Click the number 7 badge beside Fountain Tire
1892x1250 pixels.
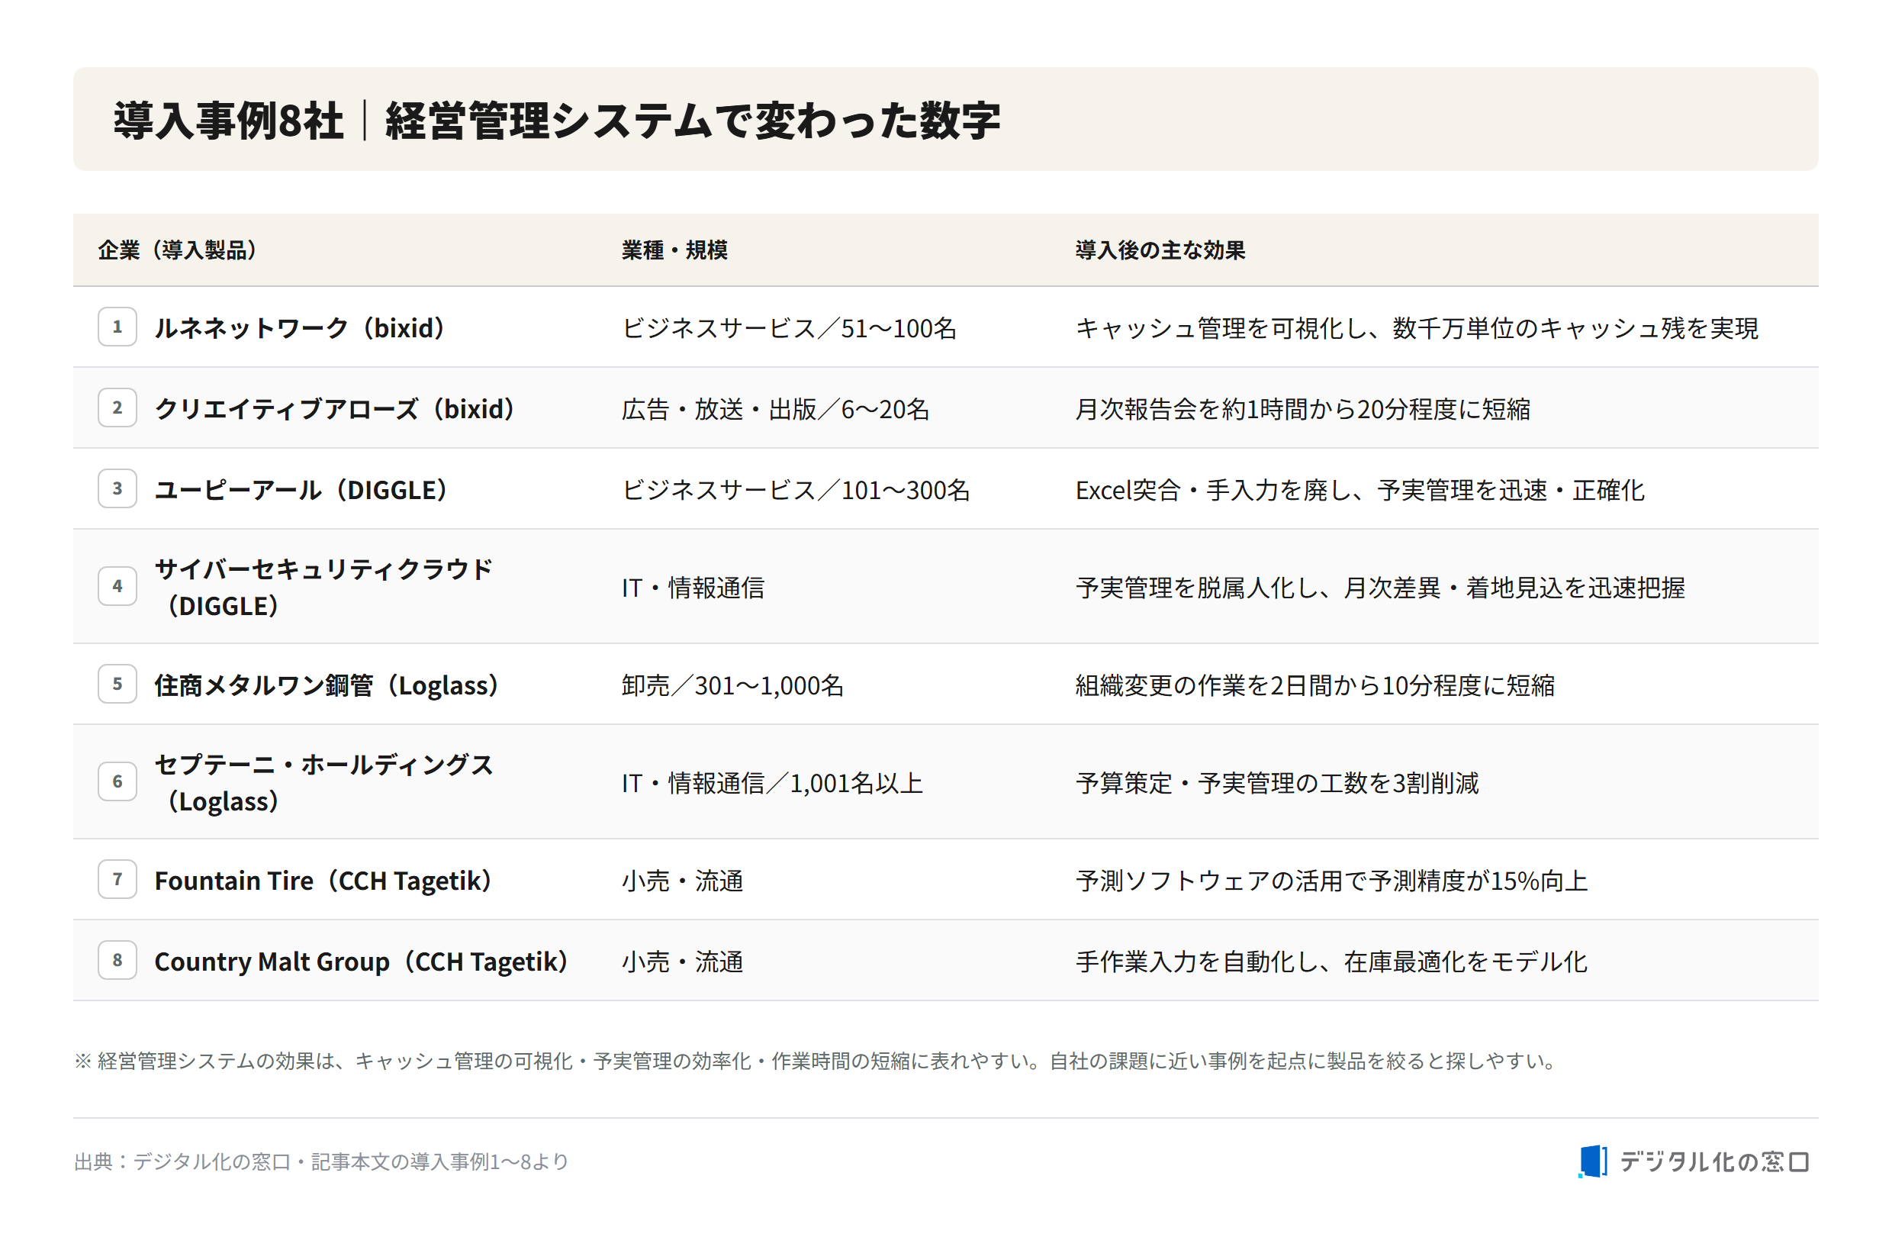click(x=117, y=879)
